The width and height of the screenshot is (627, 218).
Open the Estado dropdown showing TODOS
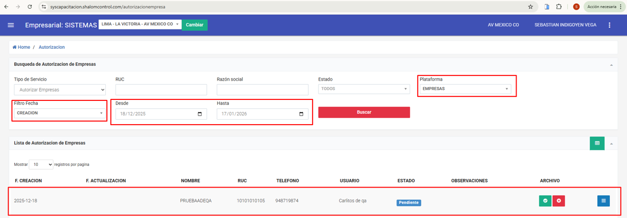[x=364, y=89]
